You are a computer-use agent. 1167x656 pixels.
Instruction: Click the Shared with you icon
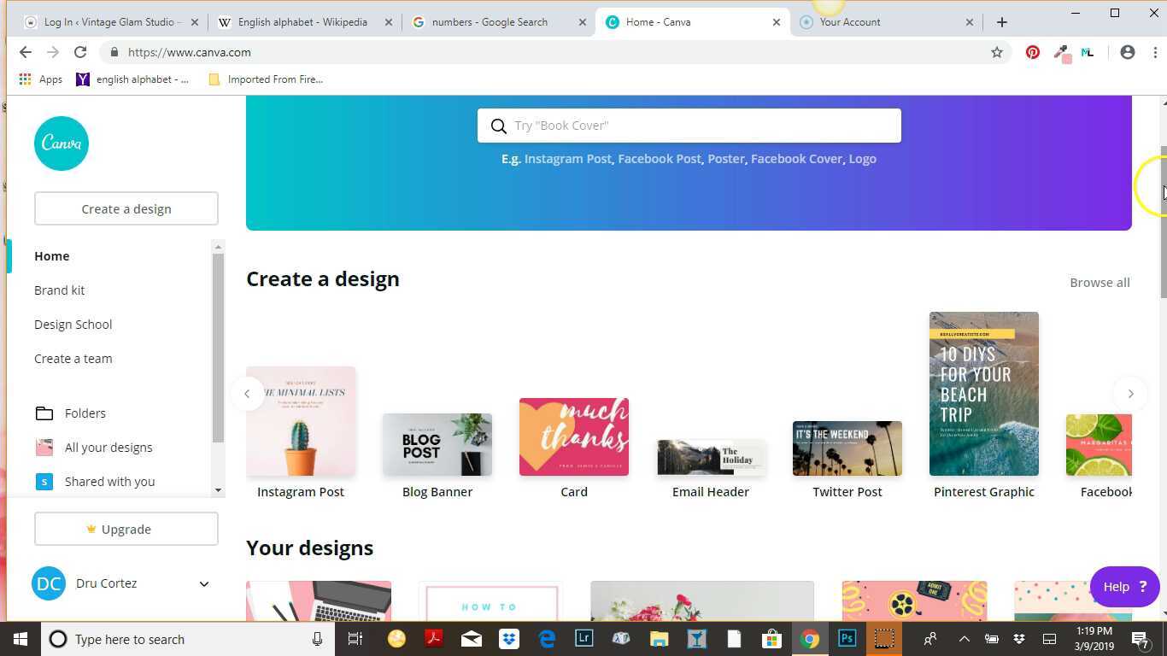[44, 482]
